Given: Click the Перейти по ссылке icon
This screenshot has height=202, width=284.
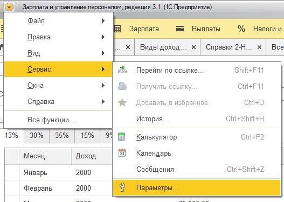Looking at the screenshot, I should click(122, 70).
